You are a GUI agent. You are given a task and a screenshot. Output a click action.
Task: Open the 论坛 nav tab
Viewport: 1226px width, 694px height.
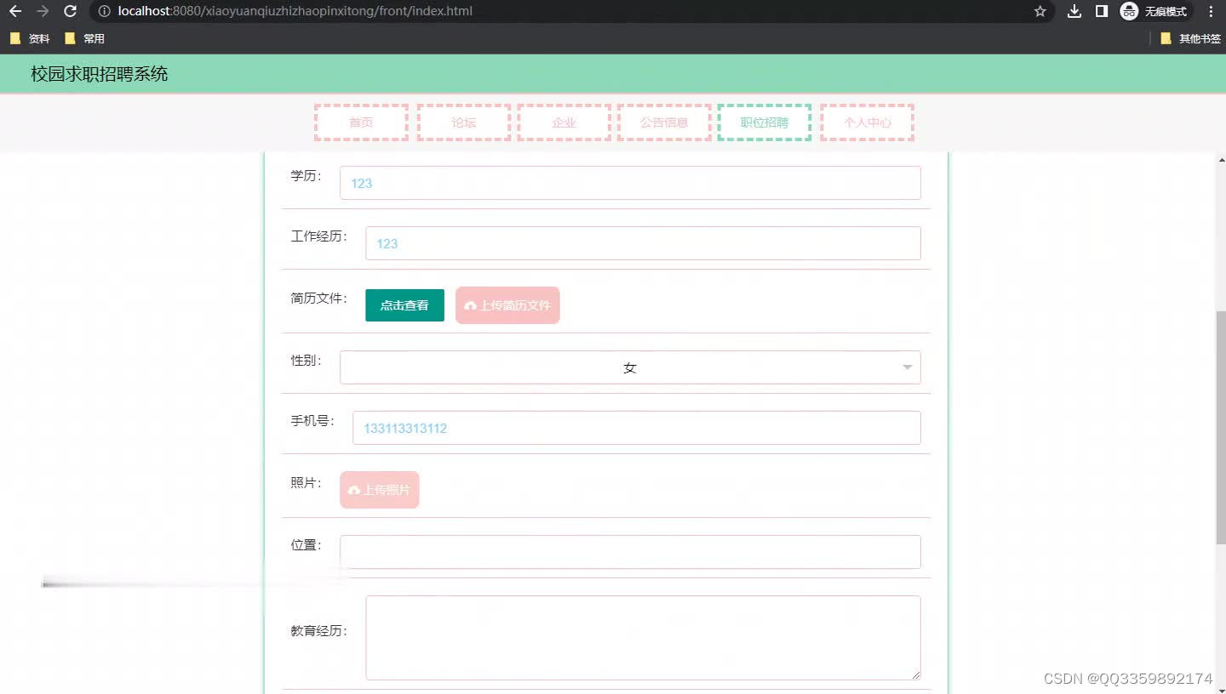click(x=464, y=122)
